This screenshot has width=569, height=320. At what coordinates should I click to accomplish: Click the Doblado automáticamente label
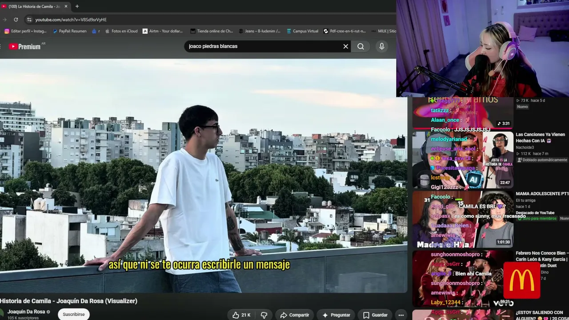pyautogui.click(x=542, y=160)
